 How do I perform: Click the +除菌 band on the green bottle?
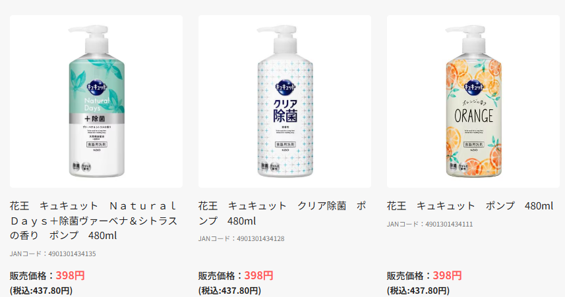point(96,119)
